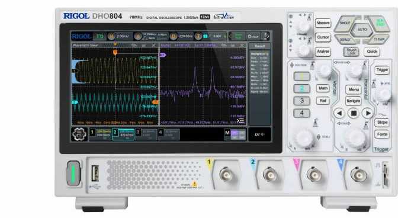Push the Math button
The image size is (398, 218).
323,88
